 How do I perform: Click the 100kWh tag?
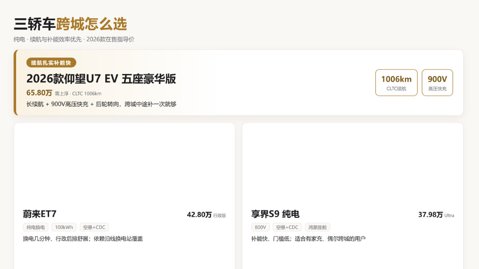click(x=64, y=227)
